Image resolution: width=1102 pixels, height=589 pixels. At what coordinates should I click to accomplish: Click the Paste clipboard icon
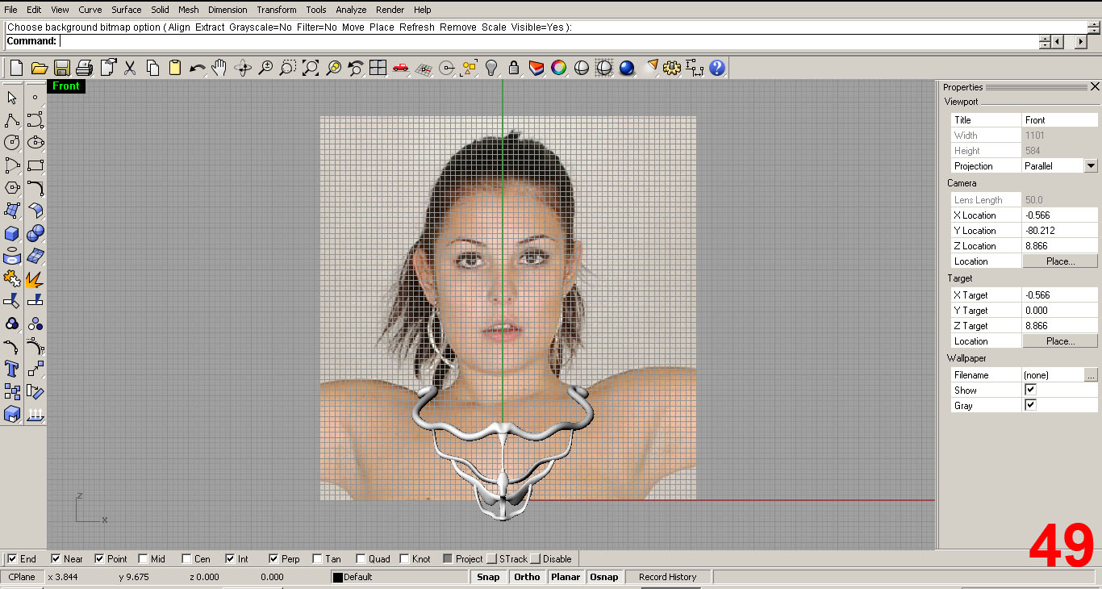(174, 68)
